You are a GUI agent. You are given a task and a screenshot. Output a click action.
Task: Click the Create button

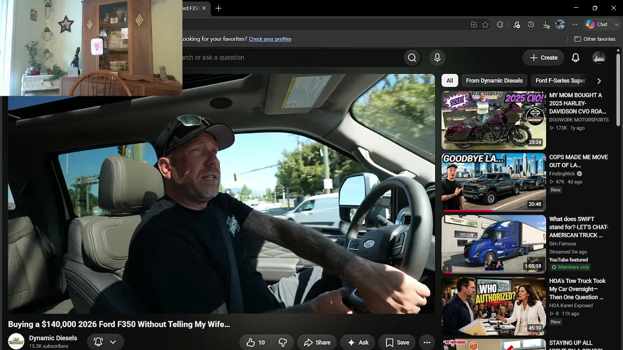543,57
